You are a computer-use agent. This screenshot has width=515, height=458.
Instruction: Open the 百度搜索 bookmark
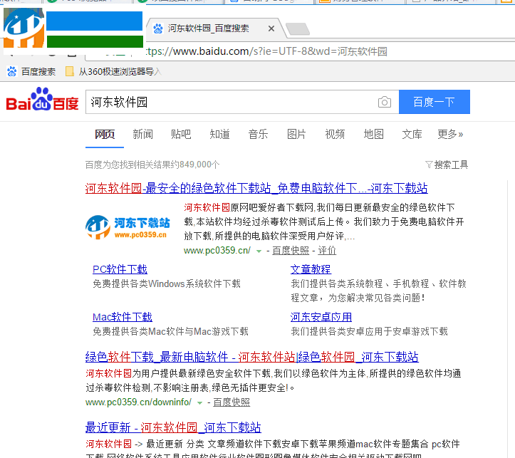click(31, 71)
